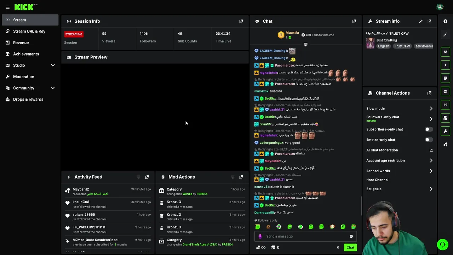Click the Just Chatting category thumbnail
Screen dimensions: 453x255
[x=370, y=43]
